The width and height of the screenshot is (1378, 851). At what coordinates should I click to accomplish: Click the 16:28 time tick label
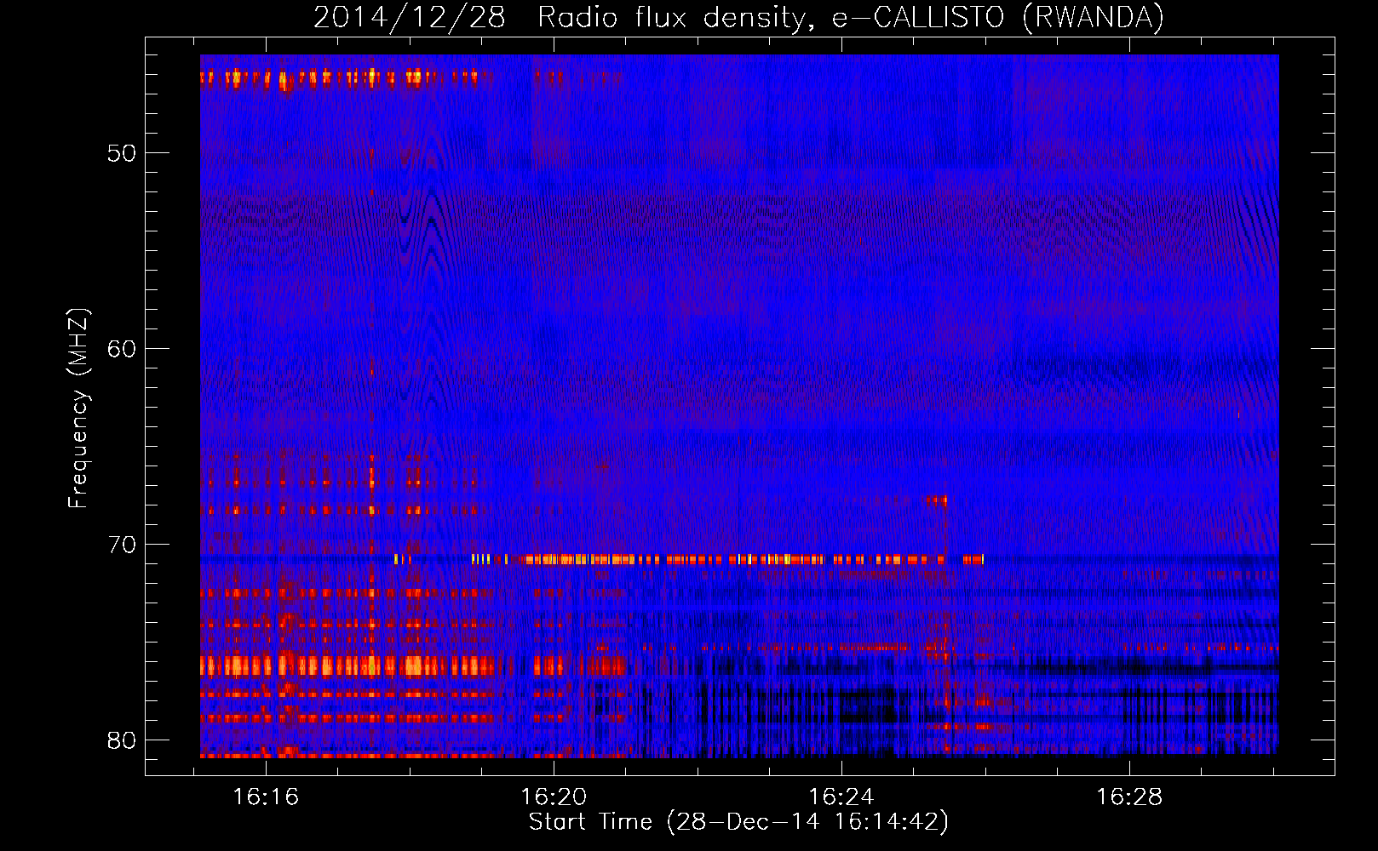pos(1129,797)
